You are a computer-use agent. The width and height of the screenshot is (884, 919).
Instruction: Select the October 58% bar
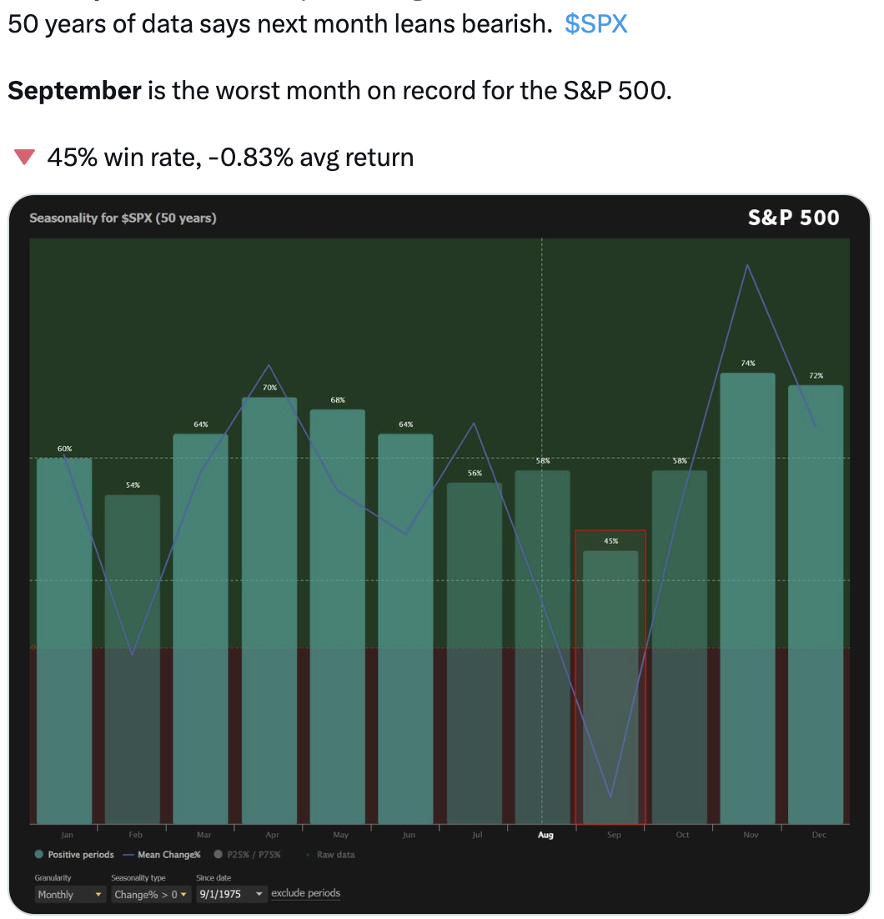(x=679, y=646)
